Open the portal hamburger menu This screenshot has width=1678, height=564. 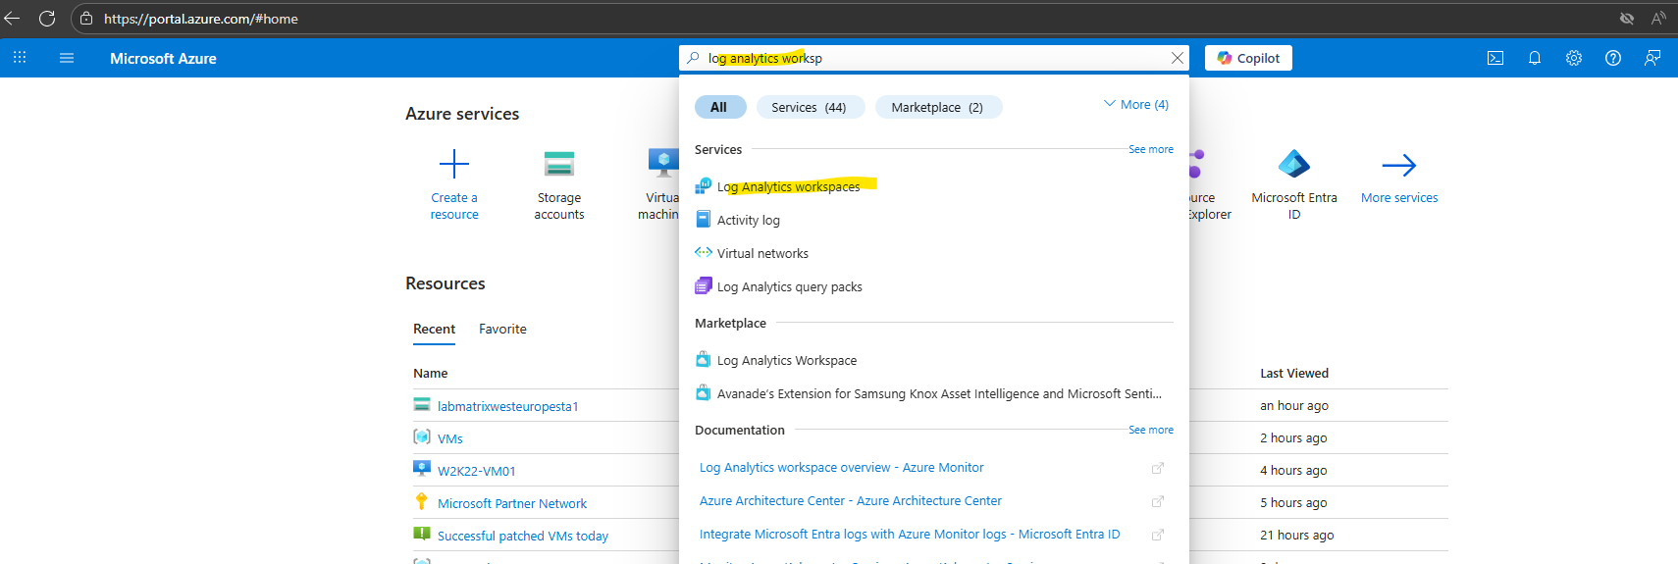pyautogui.click(x=67, y=58)
